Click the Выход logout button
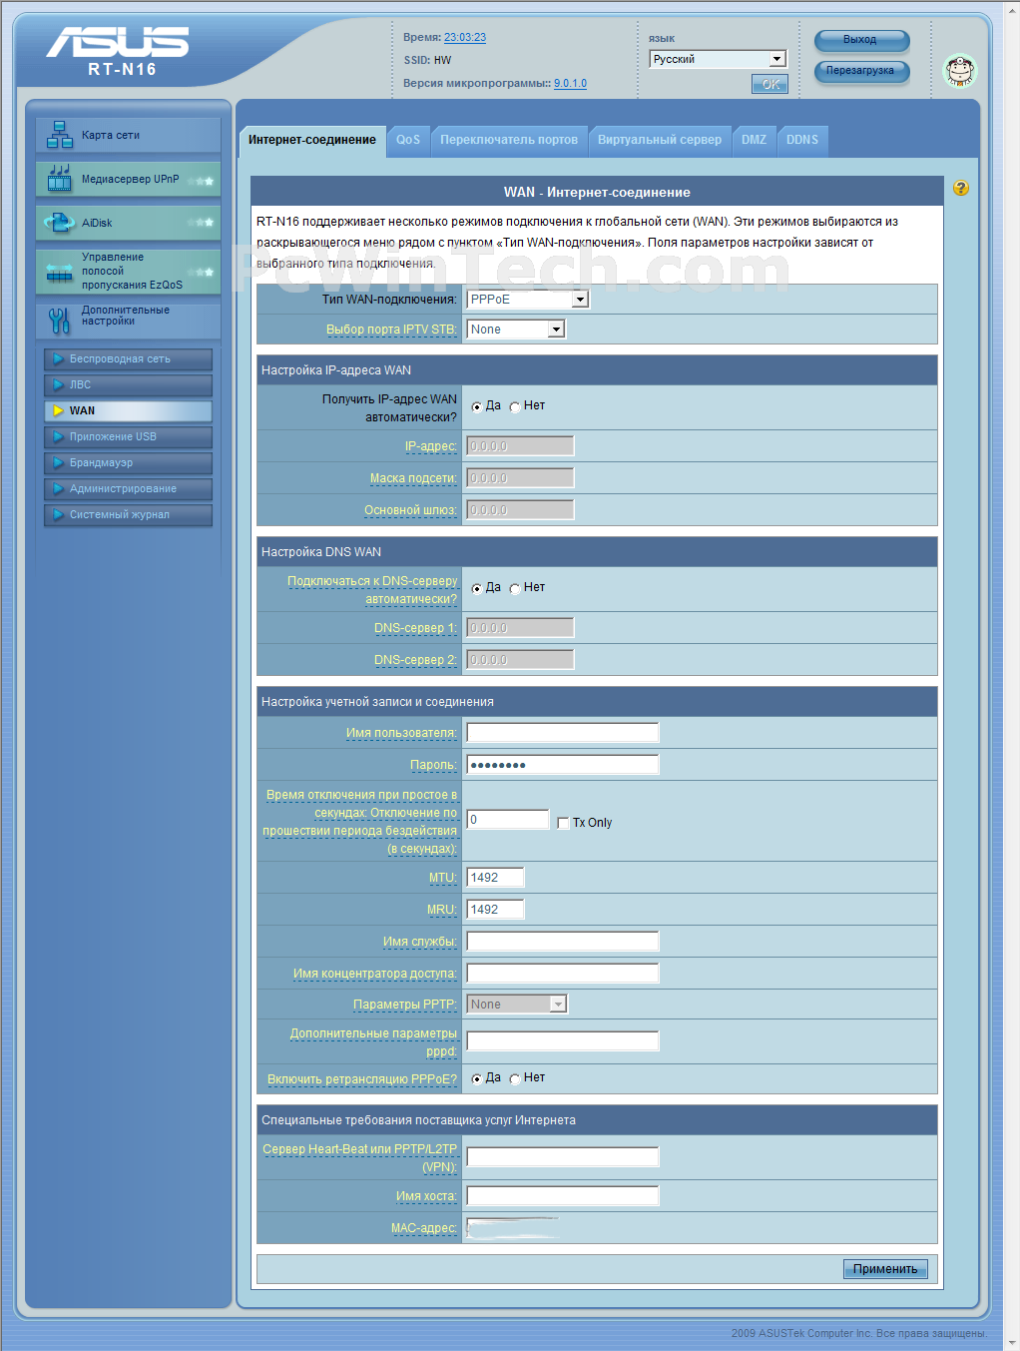This screenshot has width=1020, height=1351. click(861, 40)
